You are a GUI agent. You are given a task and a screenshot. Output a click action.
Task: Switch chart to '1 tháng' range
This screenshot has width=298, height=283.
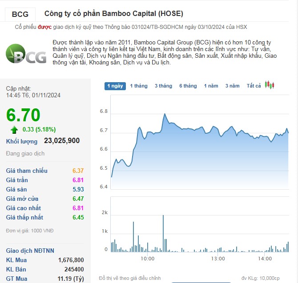point(139,86)
